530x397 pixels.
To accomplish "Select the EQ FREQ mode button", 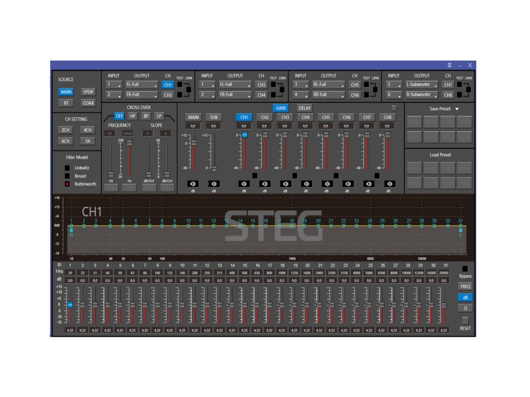I will pos(465,286).
